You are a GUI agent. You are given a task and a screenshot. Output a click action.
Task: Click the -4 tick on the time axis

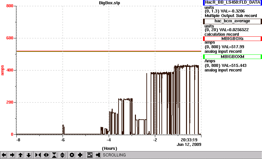coord(109,140)
